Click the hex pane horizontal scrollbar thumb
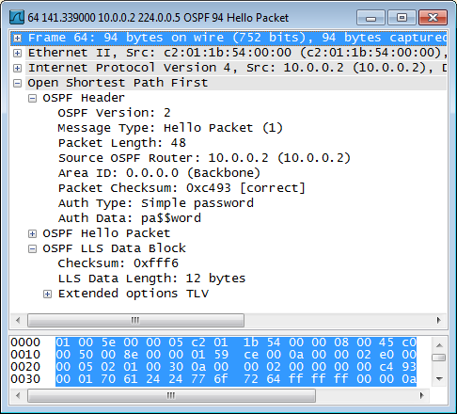 [x=171, y=395]
